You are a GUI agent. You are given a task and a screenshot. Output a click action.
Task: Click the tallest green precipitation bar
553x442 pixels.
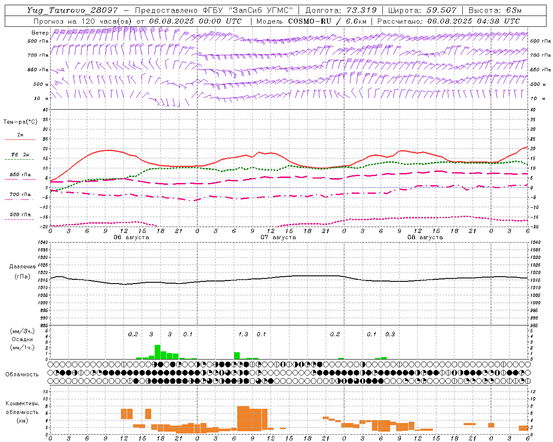coord(157,352)
